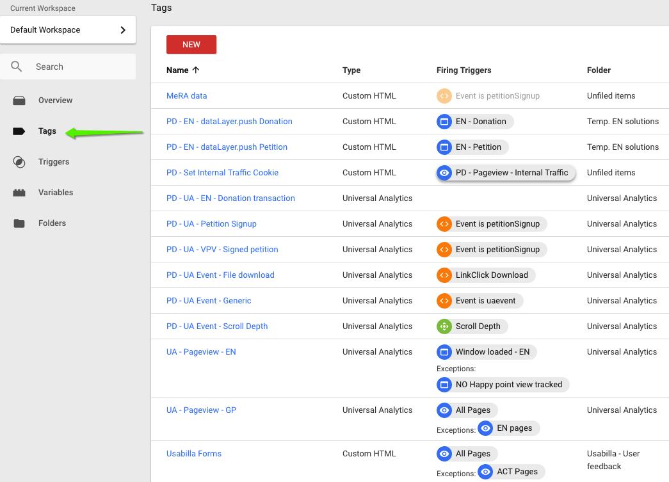Open UA - Pageview - GP tag
The image size is (669, 482).
tap(201, 410)
